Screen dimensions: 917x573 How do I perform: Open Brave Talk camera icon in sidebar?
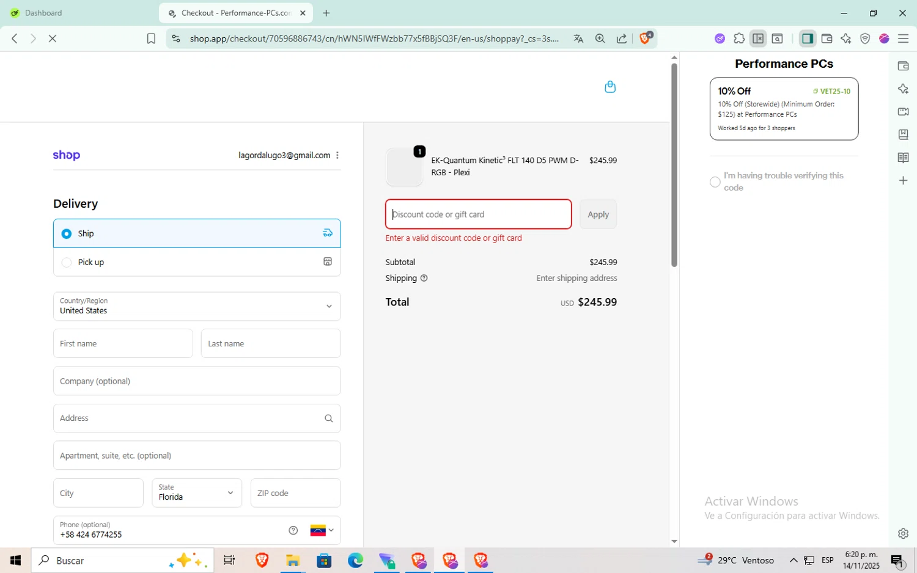pos(903,112)
